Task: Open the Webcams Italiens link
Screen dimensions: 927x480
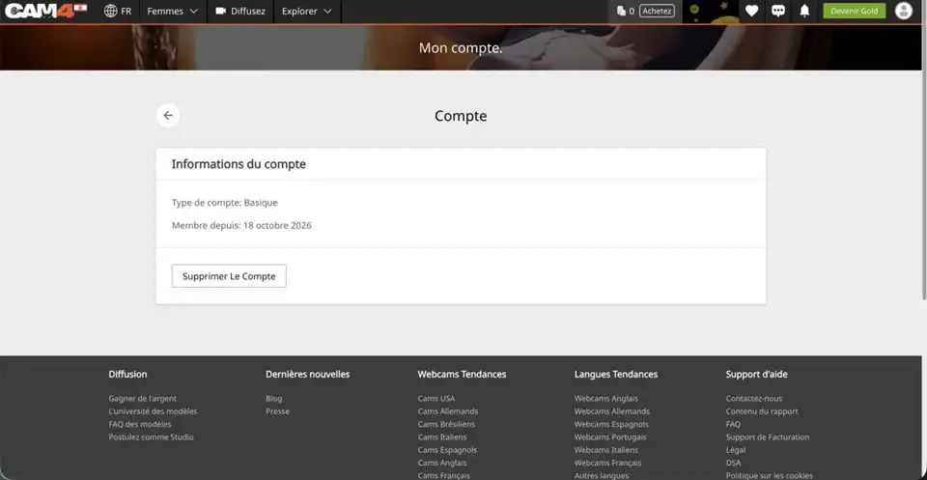Action: pos(606,450)
